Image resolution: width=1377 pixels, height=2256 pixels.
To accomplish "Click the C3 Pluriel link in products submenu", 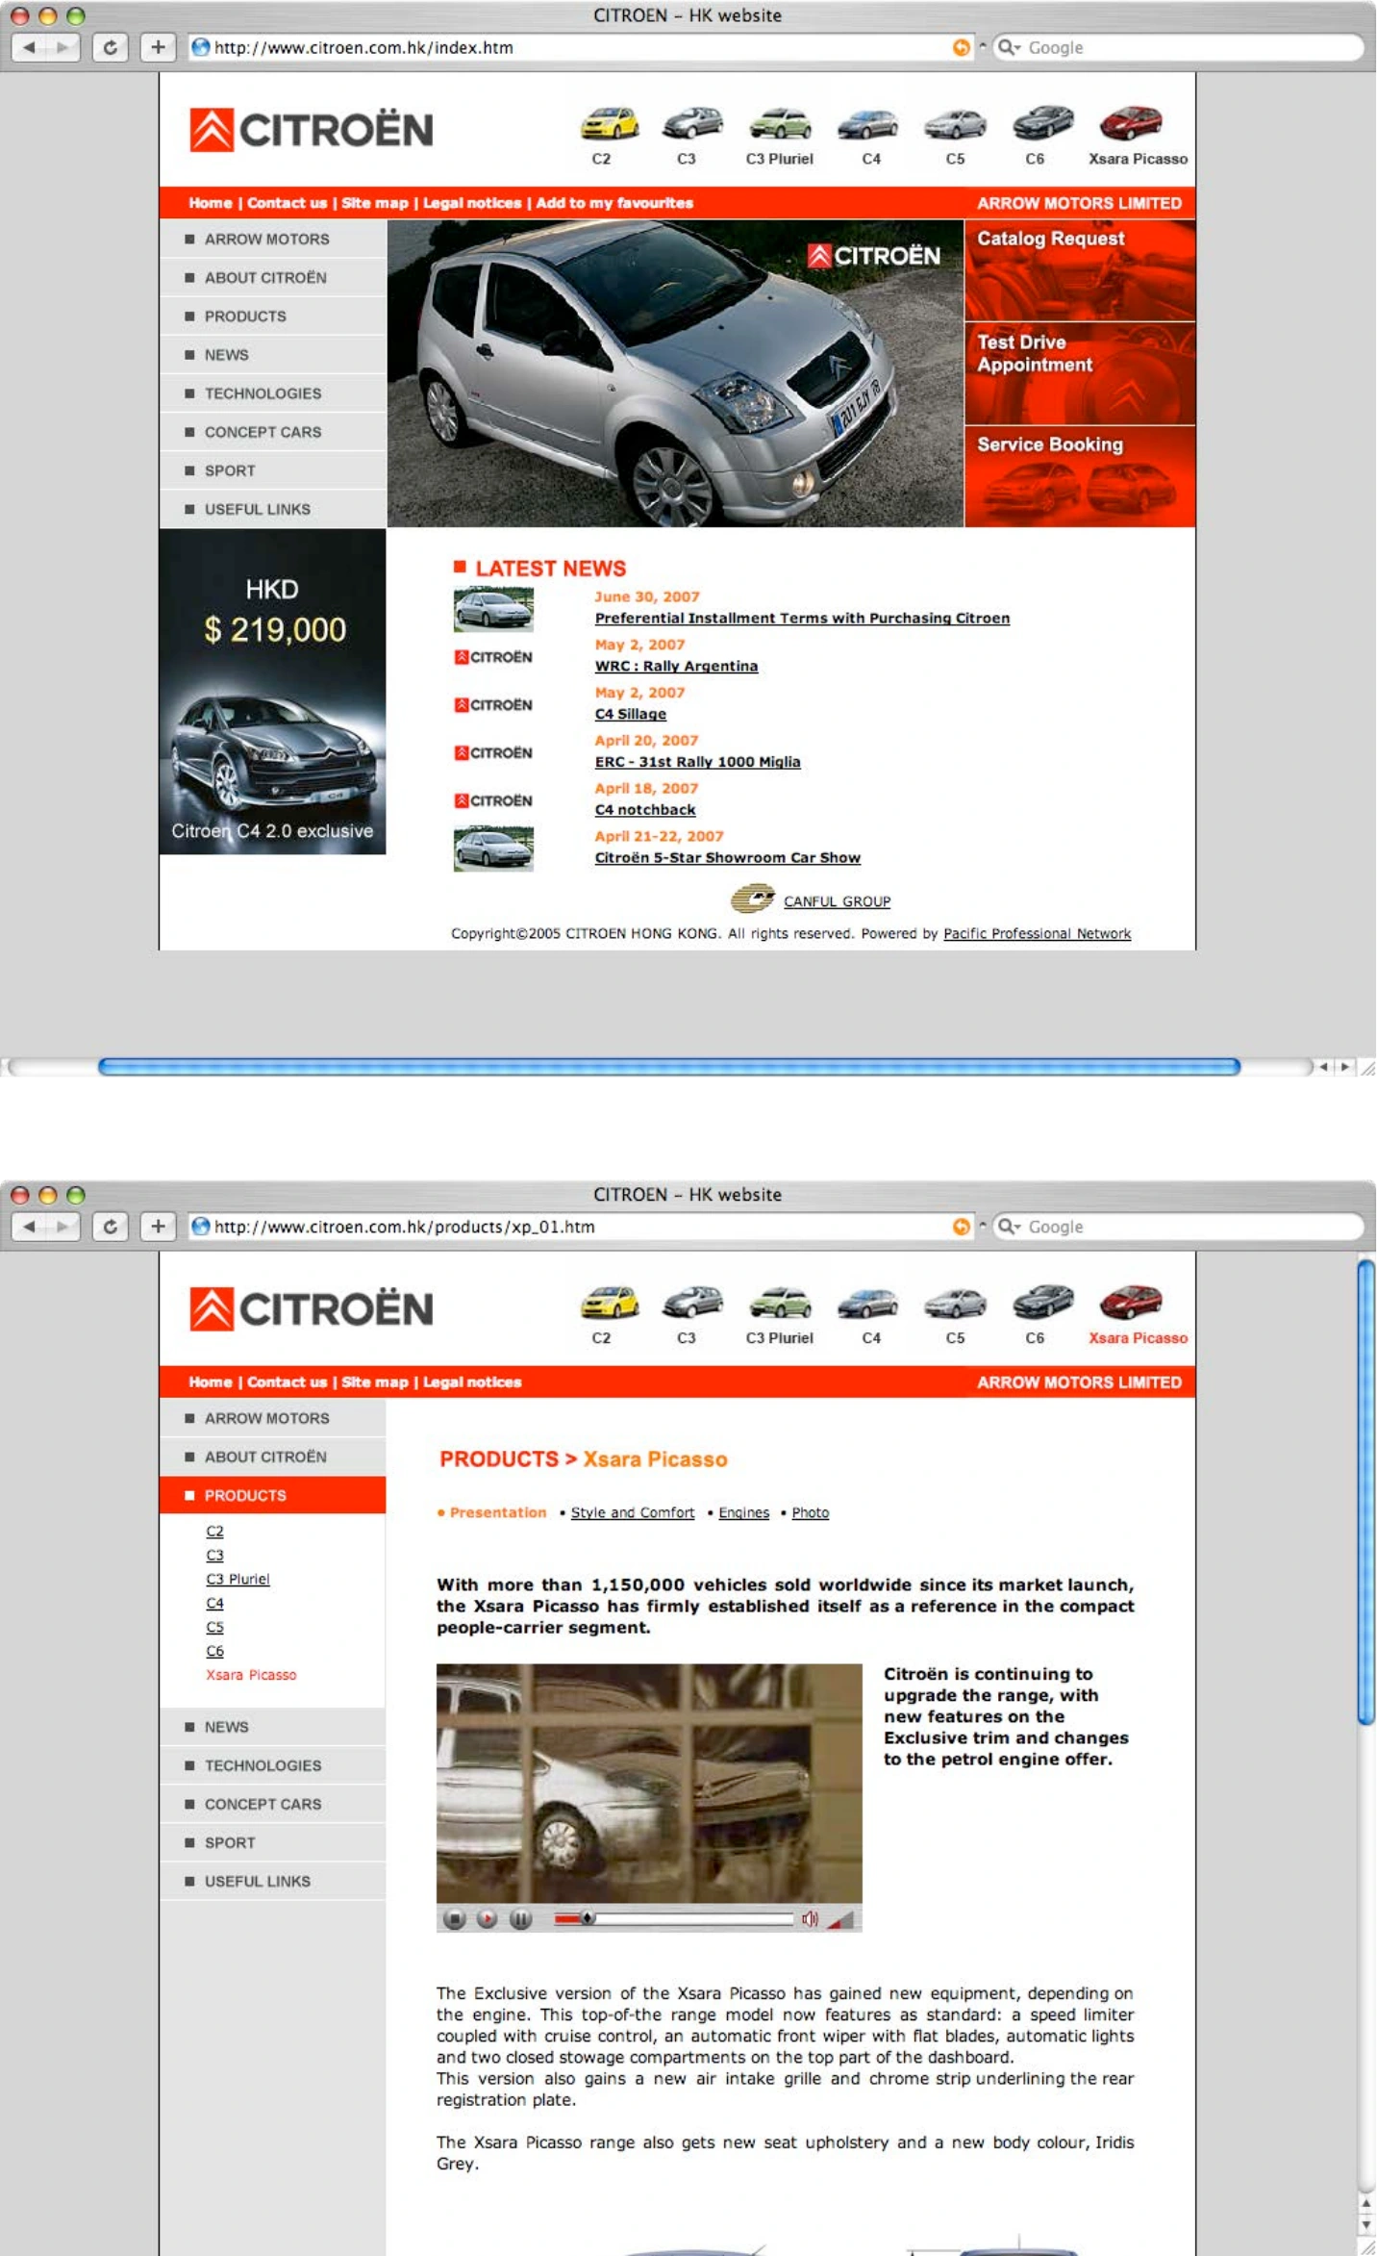I will (238, 1579).
